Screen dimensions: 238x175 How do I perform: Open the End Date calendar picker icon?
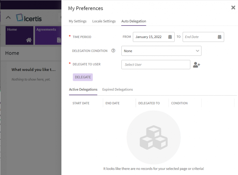[220, 37]
